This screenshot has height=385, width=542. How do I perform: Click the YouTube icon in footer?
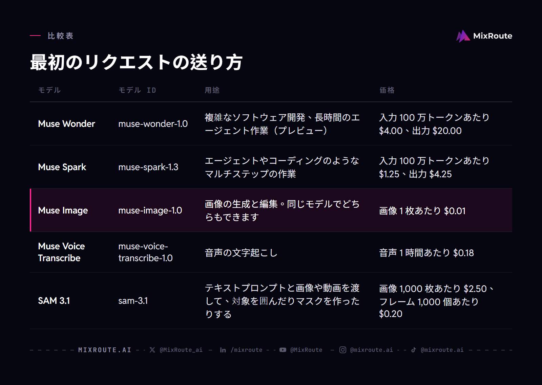point(283,350)
